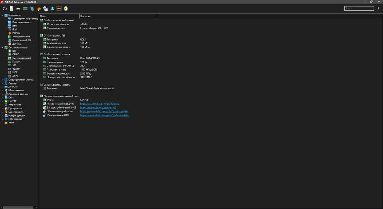Image resolution: width=383 pixels, height=209 pixels.
Task: Select Intel Direct Media Interface v3.0 value
Action: [x=97, y=89]
